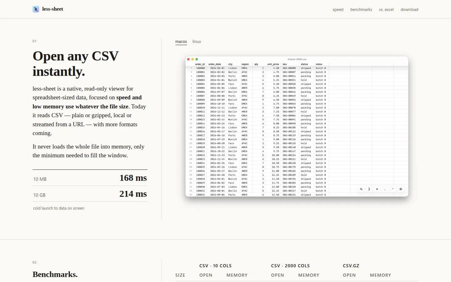The width and height of the screenshot is (451, 282).
Task: Open the vs. excel nav link
Action: coord(386,9)
